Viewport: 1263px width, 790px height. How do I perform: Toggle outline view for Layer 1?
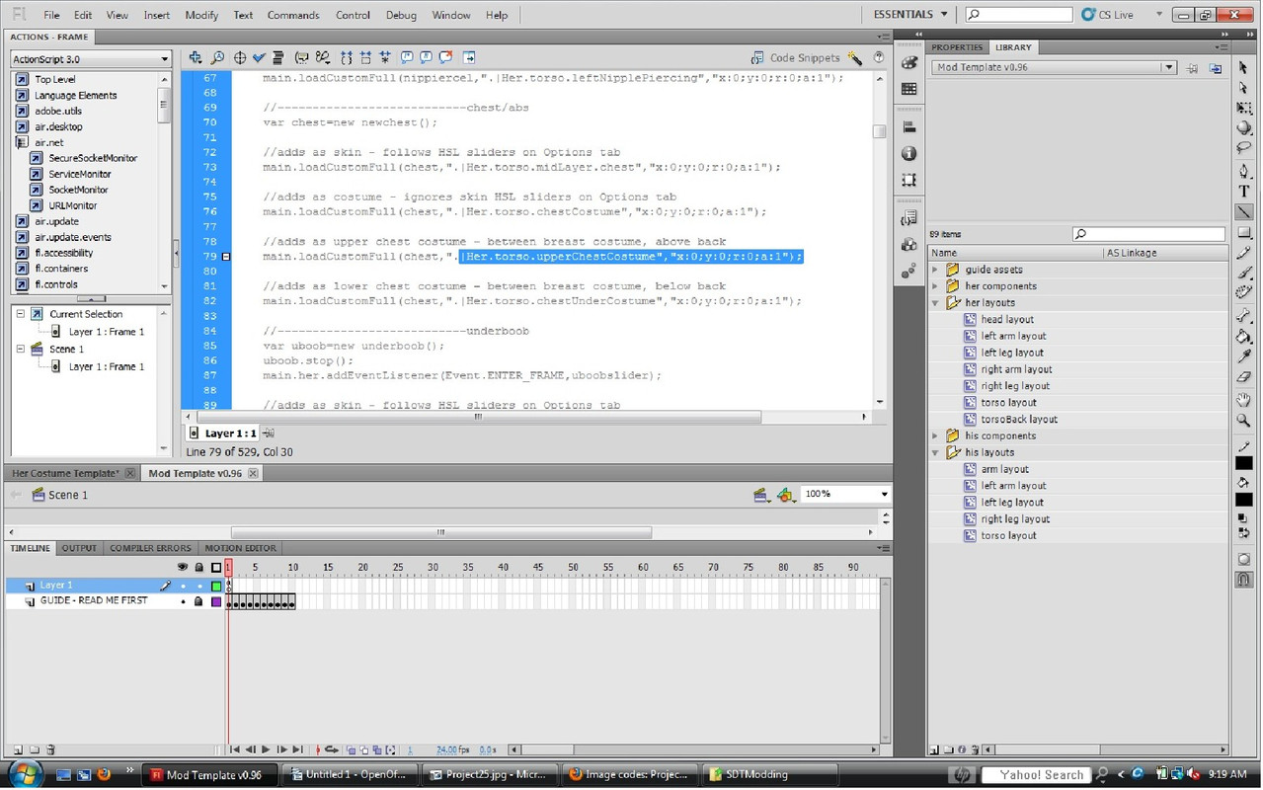pyautogui.click(x=216, y=587)
